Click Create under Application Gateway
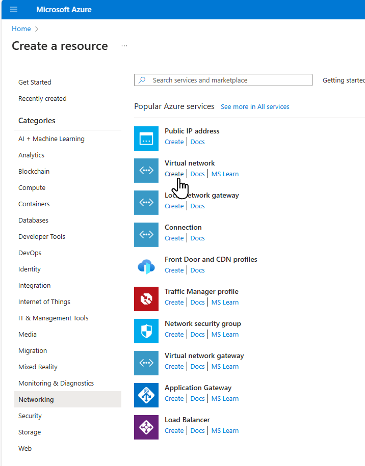Viewport: 365px width, 466px height. [174, 399]
